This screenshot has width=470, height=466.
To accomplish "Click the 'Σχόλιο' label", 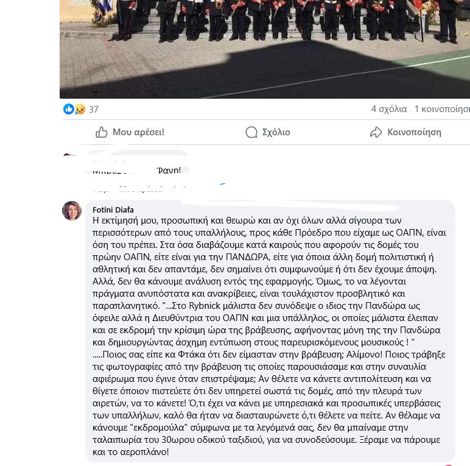I will click(276, 132).
